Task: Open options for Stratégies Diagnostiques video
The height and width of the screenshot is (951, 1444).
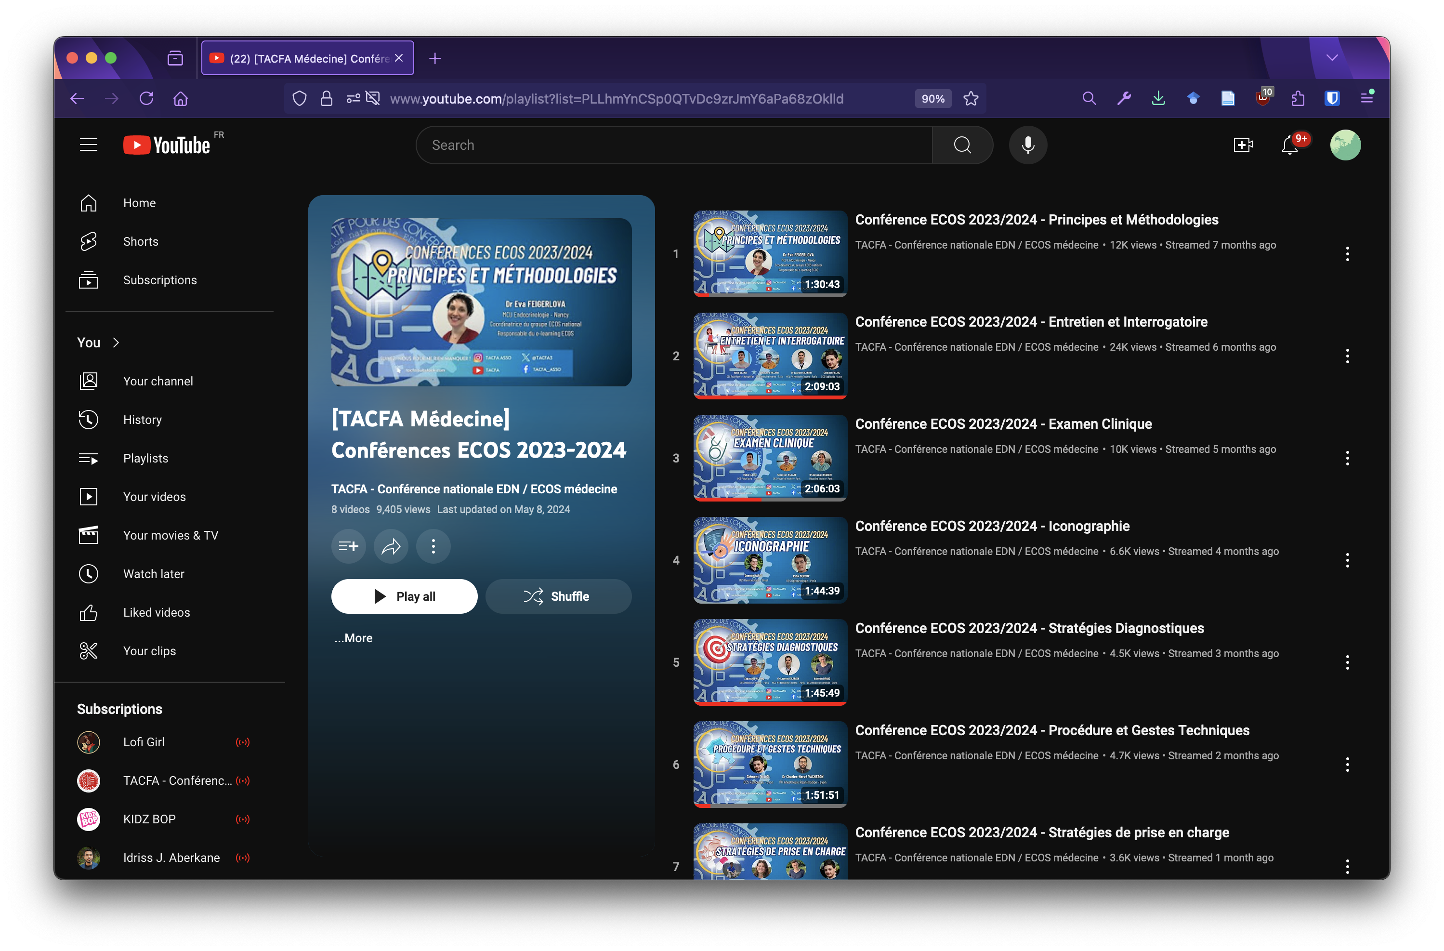Action: pos(1347,662)
